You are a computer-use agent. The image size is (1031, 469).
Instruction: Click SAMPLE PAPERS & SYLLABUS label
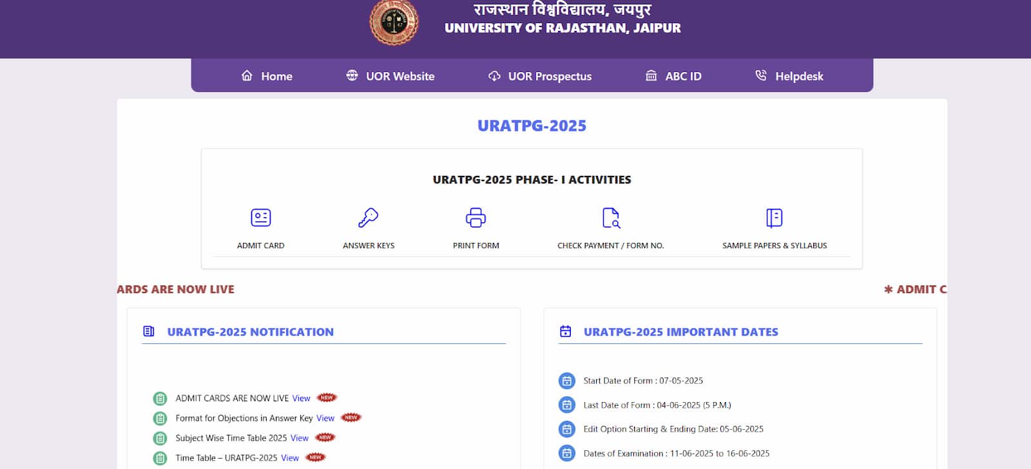pyautogui.click(x=775, y=245)
